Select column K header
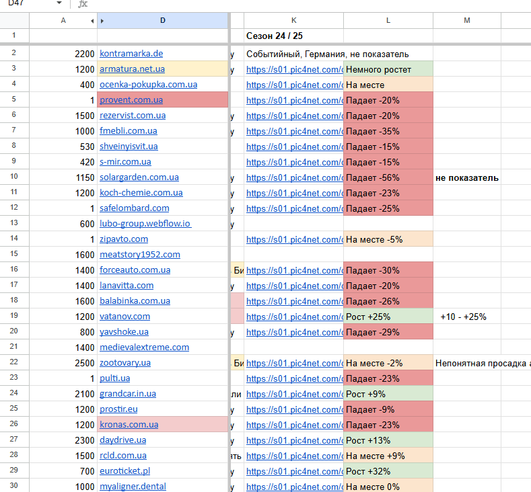The image size is (531, 492). point(293,21)
